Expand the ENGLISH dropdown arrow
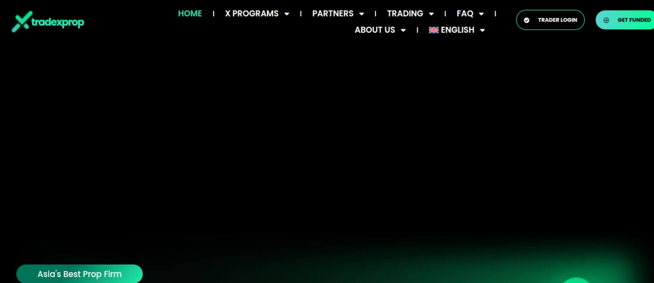Viewport: 654px width, 283px height. tap(482, 30)
